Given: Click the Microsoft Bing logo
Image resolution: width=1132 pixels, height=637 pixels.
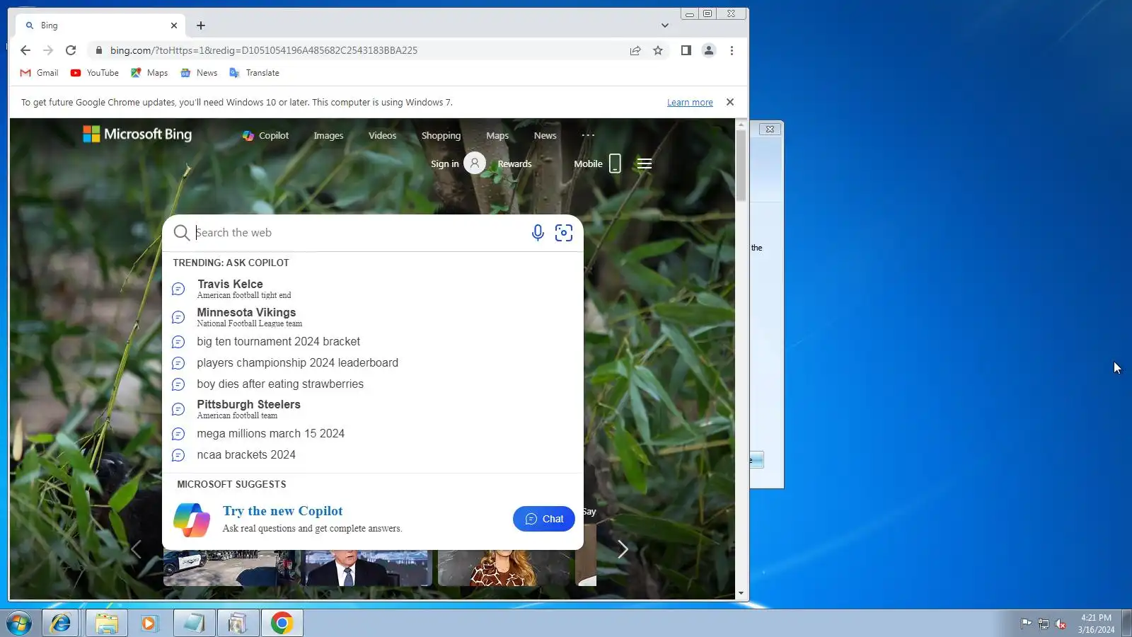Looking at the screenshot, I should click(137, 134).
